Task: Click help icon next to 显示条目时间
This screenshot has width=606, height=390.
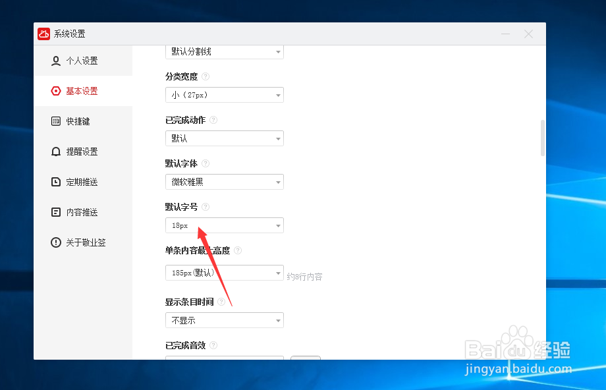Action: tap(221, 302)
